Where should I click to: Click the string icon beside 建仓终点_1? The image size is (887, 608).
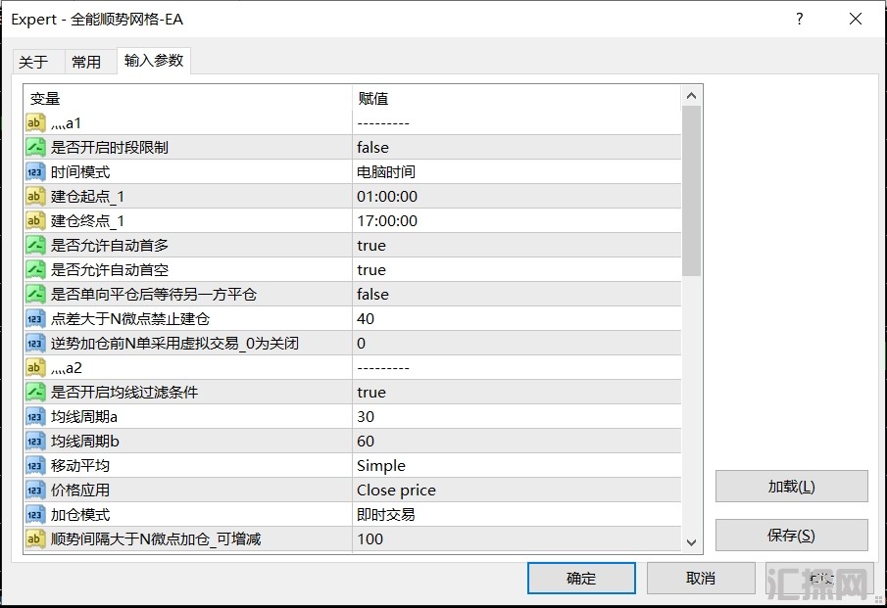[35, 220]
